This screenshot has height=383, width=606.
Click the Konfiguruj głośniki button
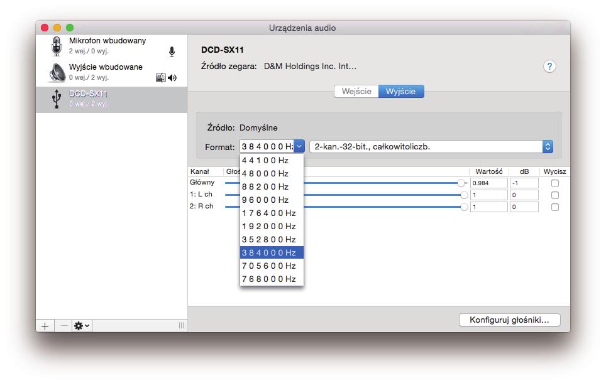(509, 320)
